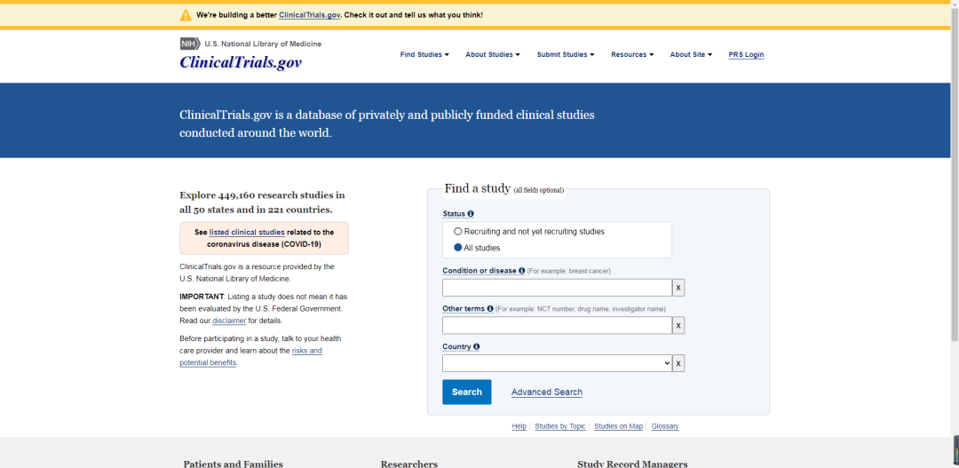
Task: Click U.S. National Library of Medicine text
Action: (263, 44)
